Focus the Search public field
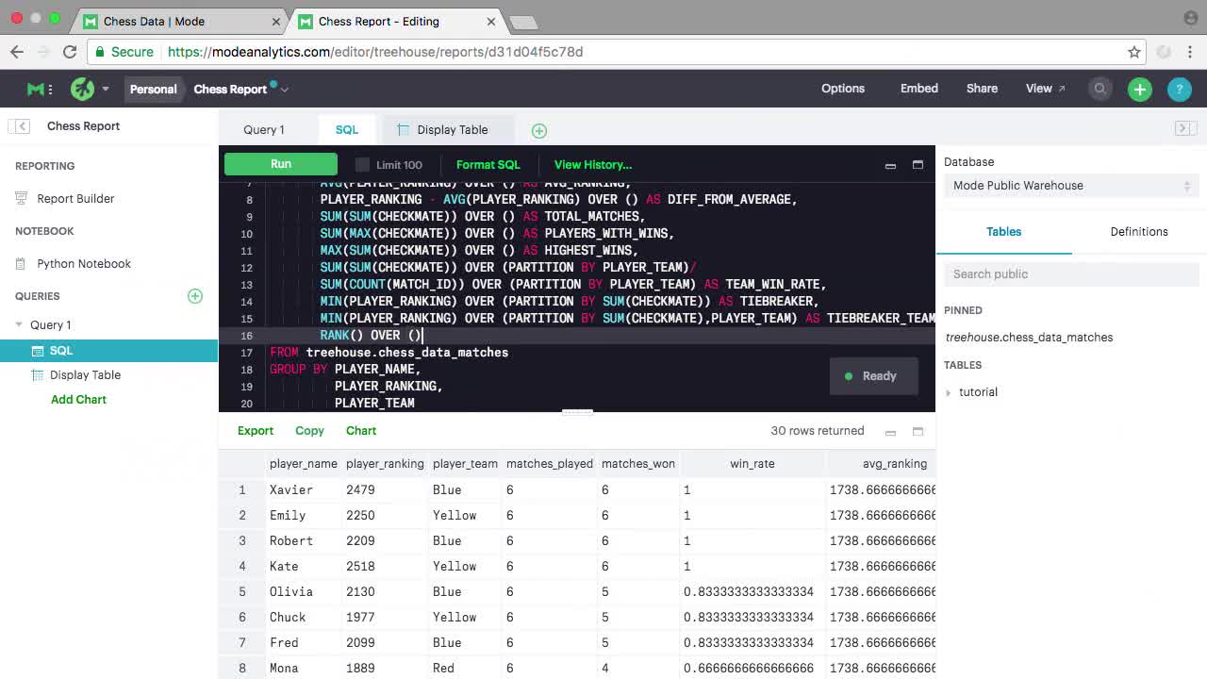The width and height of the screenshot is (1207, 679). 1071,274
